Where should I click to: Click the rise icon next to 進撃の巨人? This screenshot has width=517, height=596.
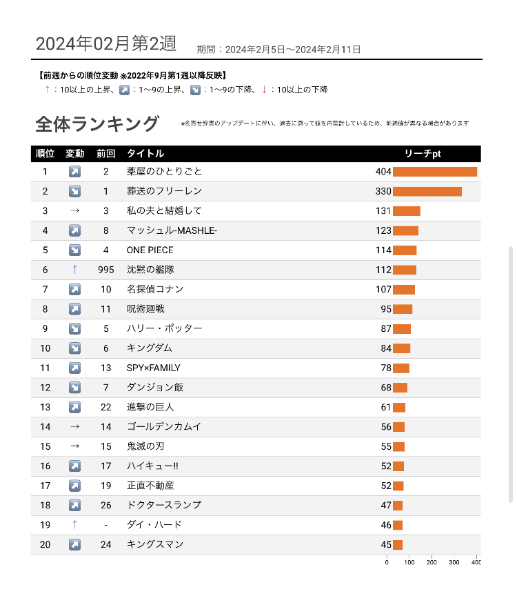pos(75,407)
